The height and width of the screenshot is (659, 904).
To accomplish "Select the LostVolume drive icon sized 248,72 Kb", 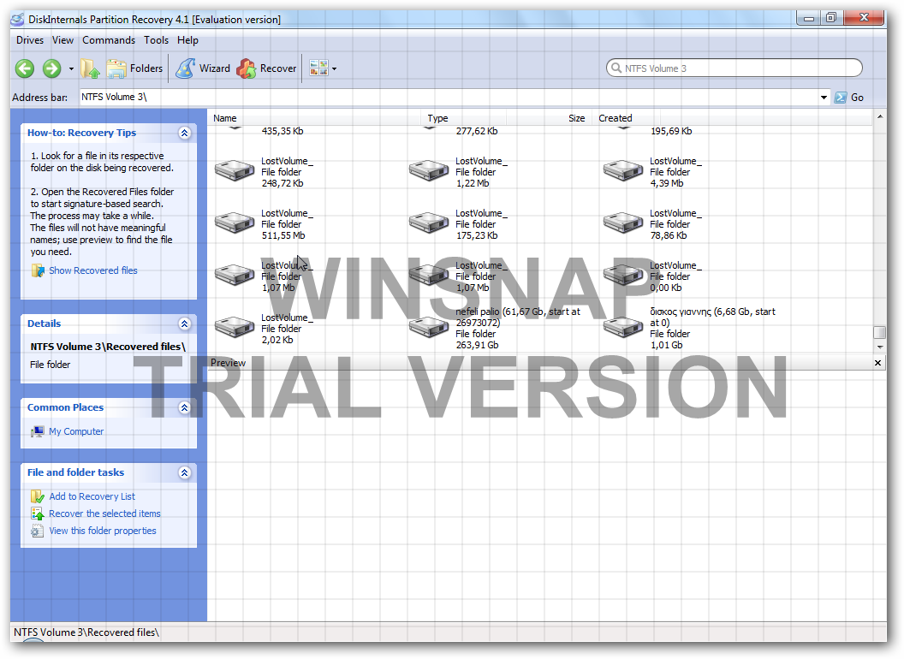I will tap(235, 170).
